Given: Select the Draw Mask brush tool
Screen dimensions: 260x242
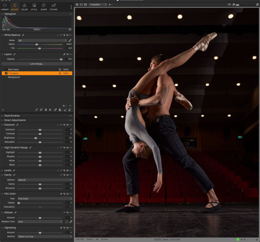Looking at the screenshot, I should click(x=37, y=110).
